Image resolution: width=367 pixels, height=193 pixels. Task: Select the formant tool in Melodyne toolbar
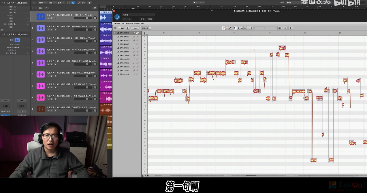tap(242, 28)
